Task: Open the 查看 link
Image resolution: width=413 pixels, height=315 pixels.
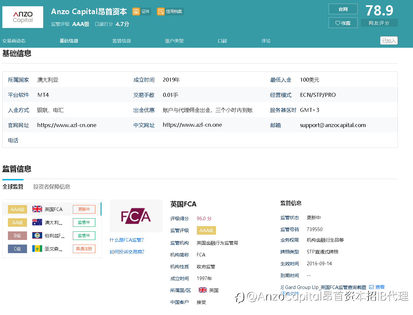Action: (x=380, y=287)
